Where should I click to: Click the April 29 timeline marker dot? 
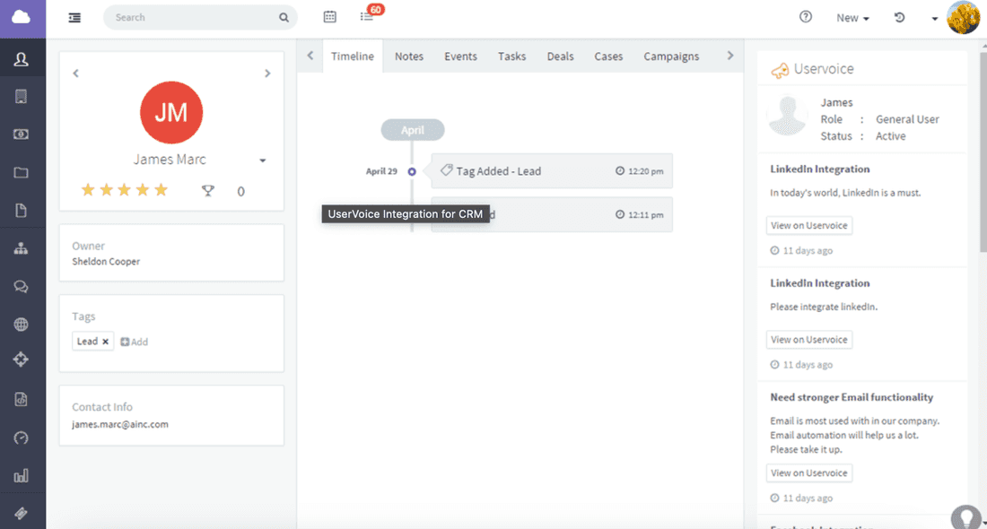coord(411,170)
